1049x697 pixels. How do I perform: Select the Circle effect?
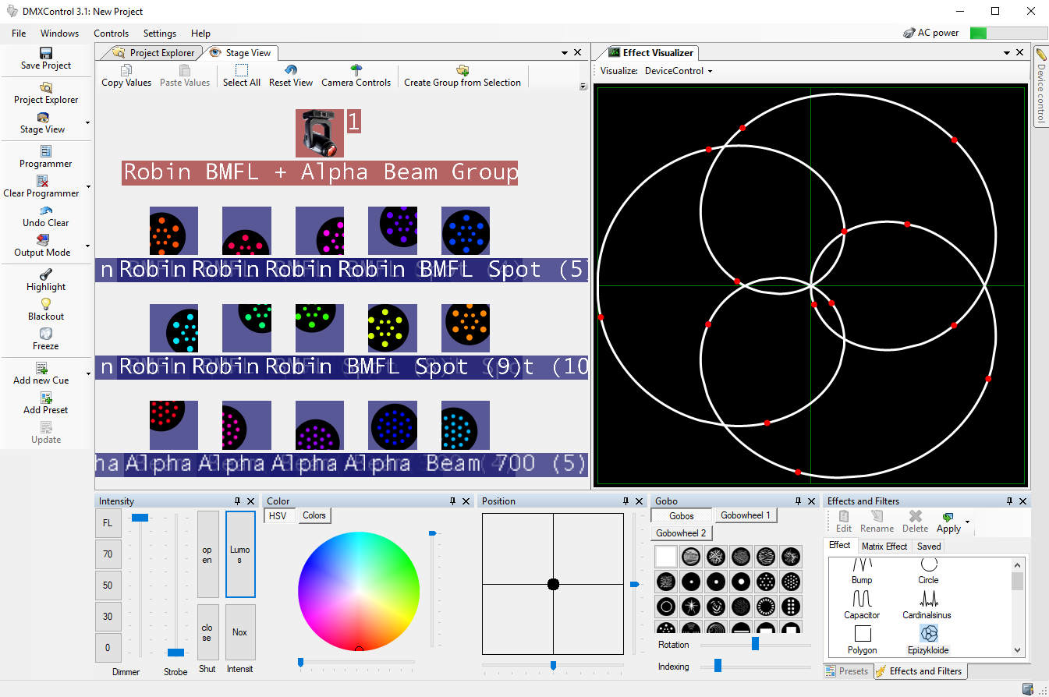click(x=928, y=571)
